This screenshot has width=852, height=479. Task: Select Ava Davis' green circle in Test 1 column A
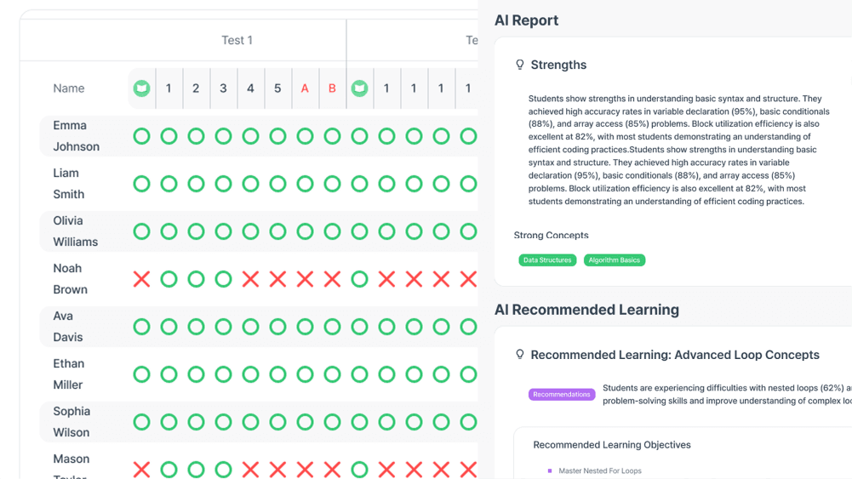coord(305,327)
